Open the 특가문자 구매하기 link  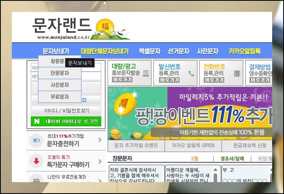coord(68,165)
